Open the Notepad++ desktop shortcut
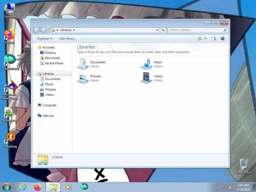256x192 pixels. (x=10, y=114)
